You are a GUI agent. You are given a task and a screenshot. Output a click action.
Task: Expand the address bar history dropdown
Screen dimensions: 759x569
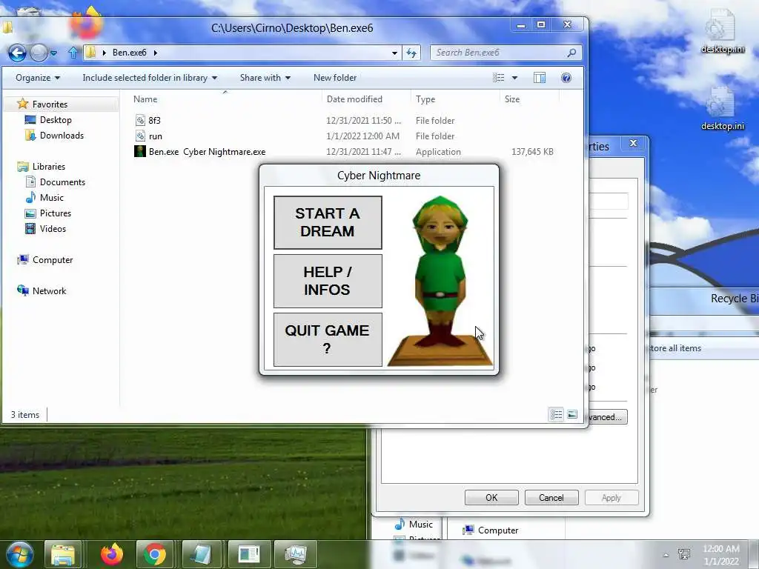tap(394, 53)
